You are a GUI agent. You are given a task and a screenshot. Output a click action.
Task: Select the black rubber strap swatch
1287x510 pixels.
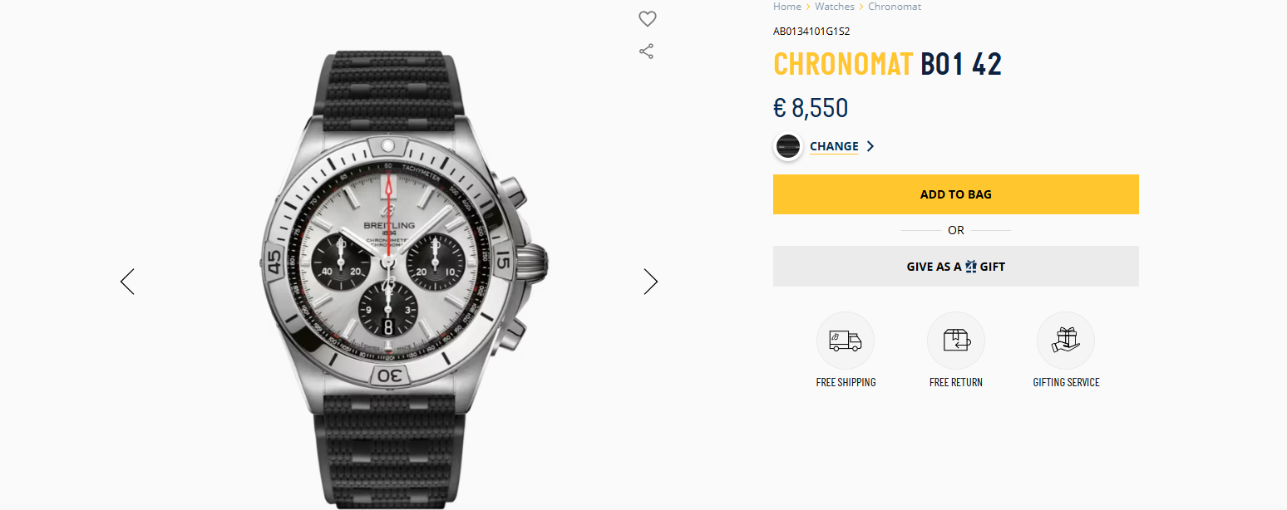pos(788,146)
